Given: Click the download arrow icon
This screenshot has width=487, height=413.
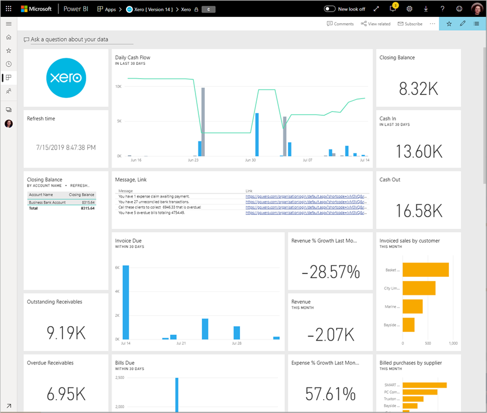Looking at the screenshot, I should click(x=426, y=9).
